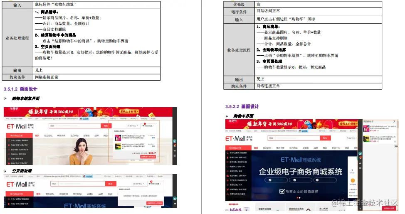Click ET·Mall logo in 空页面处理 screenshot
Viewport: 405px width, 214px height.
coord(20,184)
